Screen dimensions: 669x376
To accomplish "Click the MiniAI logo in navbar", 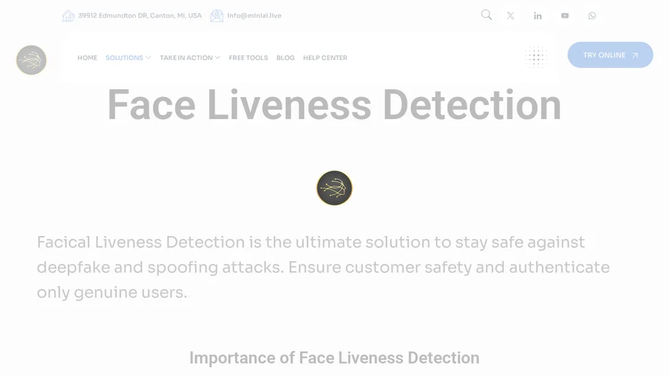I will click(31, 60).
